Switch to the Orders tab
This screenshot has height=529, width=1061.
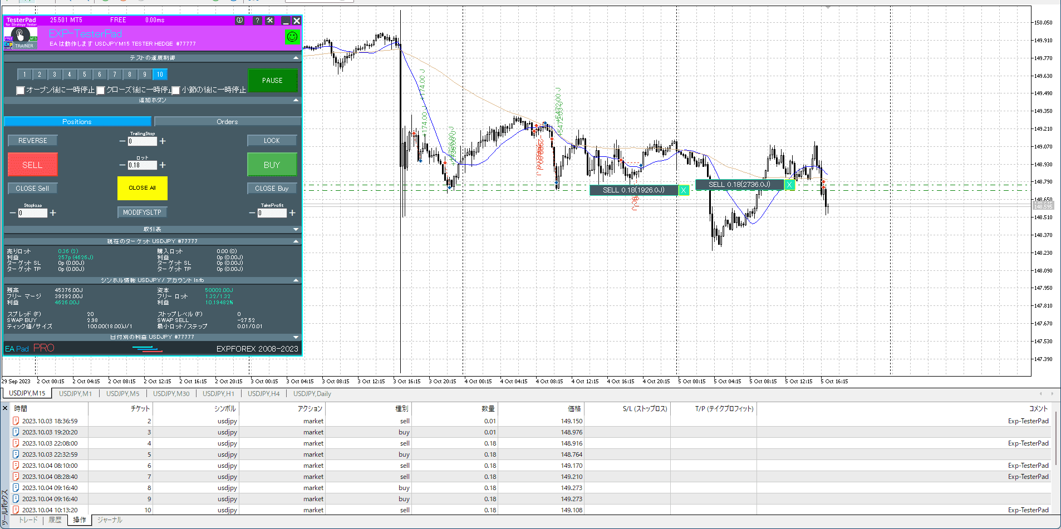click(227, 122)
